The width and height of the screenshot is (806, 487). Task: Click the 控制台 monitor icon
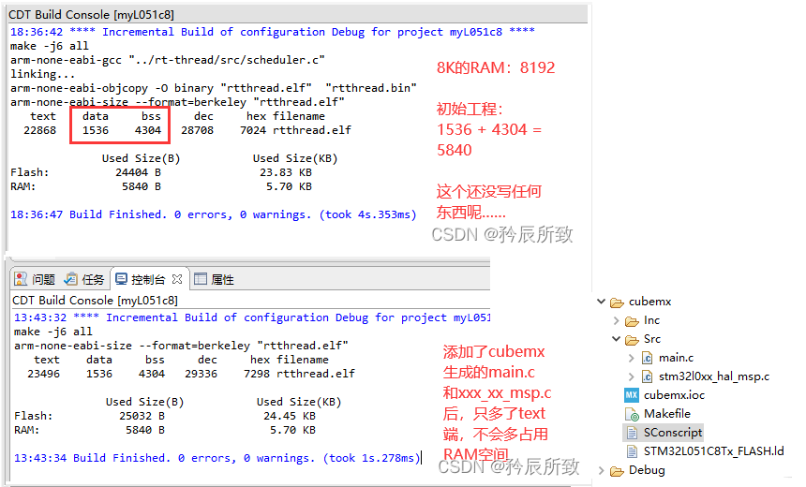point(121,279)
